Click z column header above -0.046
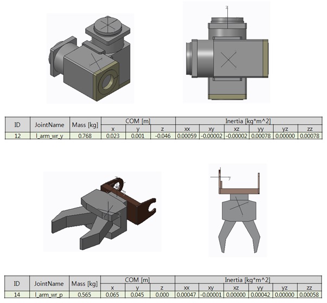The image size is (327, 303). click(163, 129)
